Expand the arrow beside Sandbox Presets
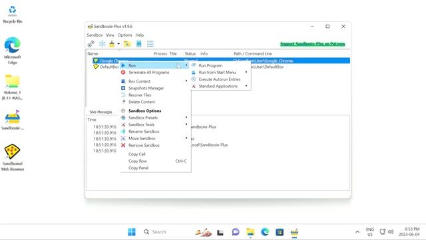 [x=186, y=117]
